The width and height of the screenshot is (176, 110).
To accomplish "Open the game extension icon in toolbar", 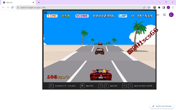I will 155,7.
